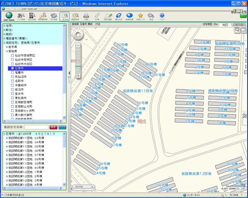248x198 pixels.
Task: Click the 仮設開成第12団地 map label
Action: (196, 174)
